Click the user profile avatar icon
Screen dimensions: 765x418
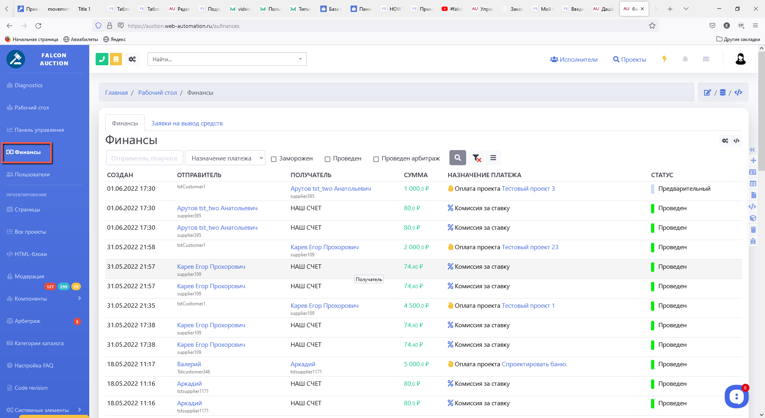(x=740, y=59)
